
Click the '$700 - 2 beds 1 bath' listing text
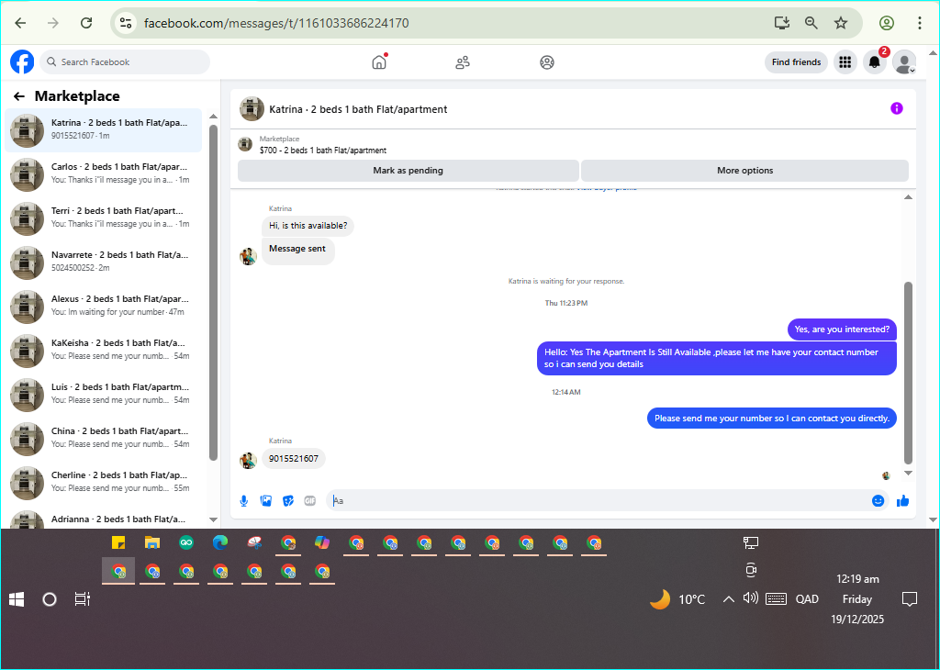point(322,151)
